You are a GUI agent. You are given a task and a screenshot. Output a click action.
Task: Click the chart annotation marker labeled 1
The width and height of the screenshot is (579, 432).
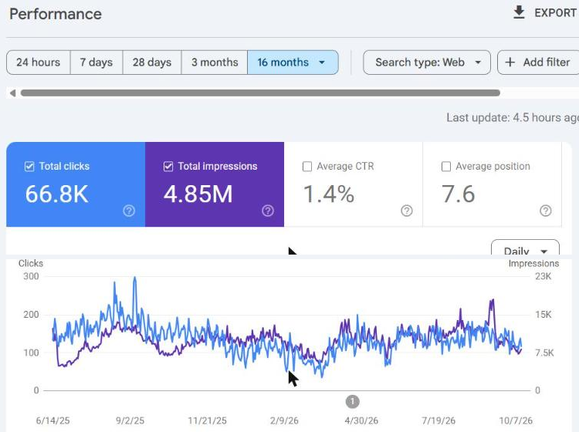click(x=352, y=401)
